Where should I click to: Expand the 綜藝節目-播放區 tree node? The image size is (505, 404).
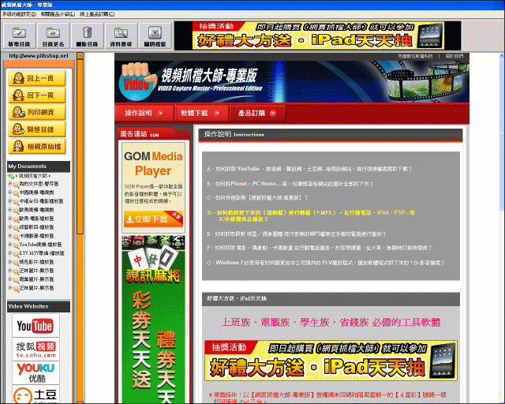(10, 227)
